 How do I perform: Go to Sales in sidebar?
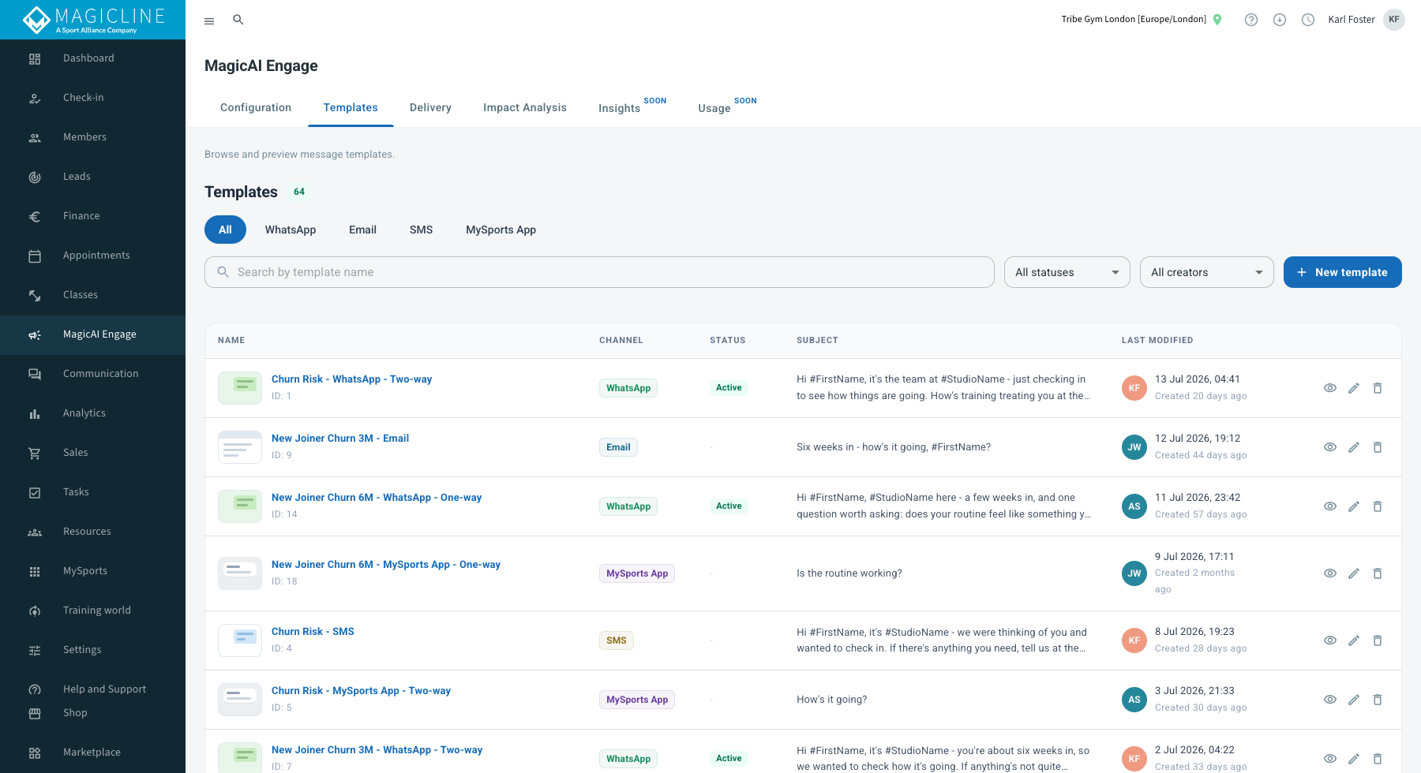pyautogui.click(x=92, y=453)
